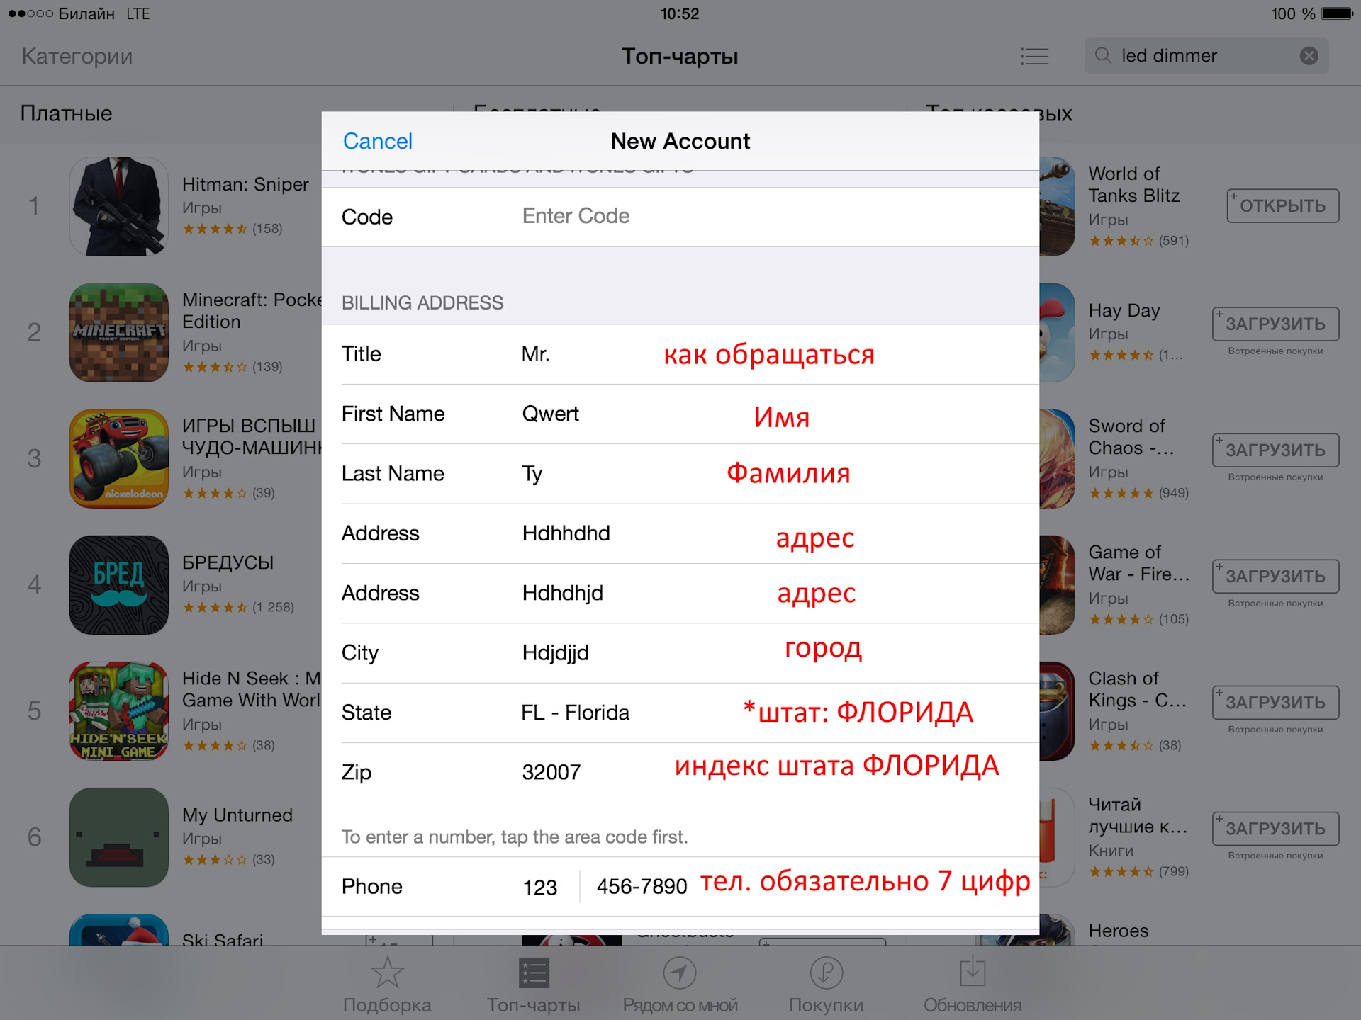Screen dimensions: 1361x1020
Task: Open My Unturned app icon
Action: [x=119, y=837]
